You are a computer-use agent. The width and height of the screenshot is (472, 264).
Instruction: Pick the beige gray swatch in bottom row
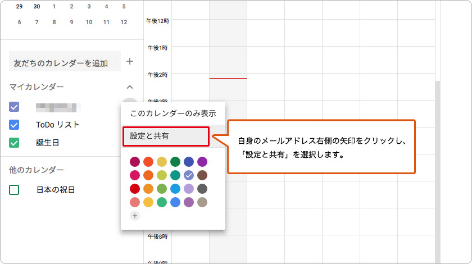(x=202, y=202)
